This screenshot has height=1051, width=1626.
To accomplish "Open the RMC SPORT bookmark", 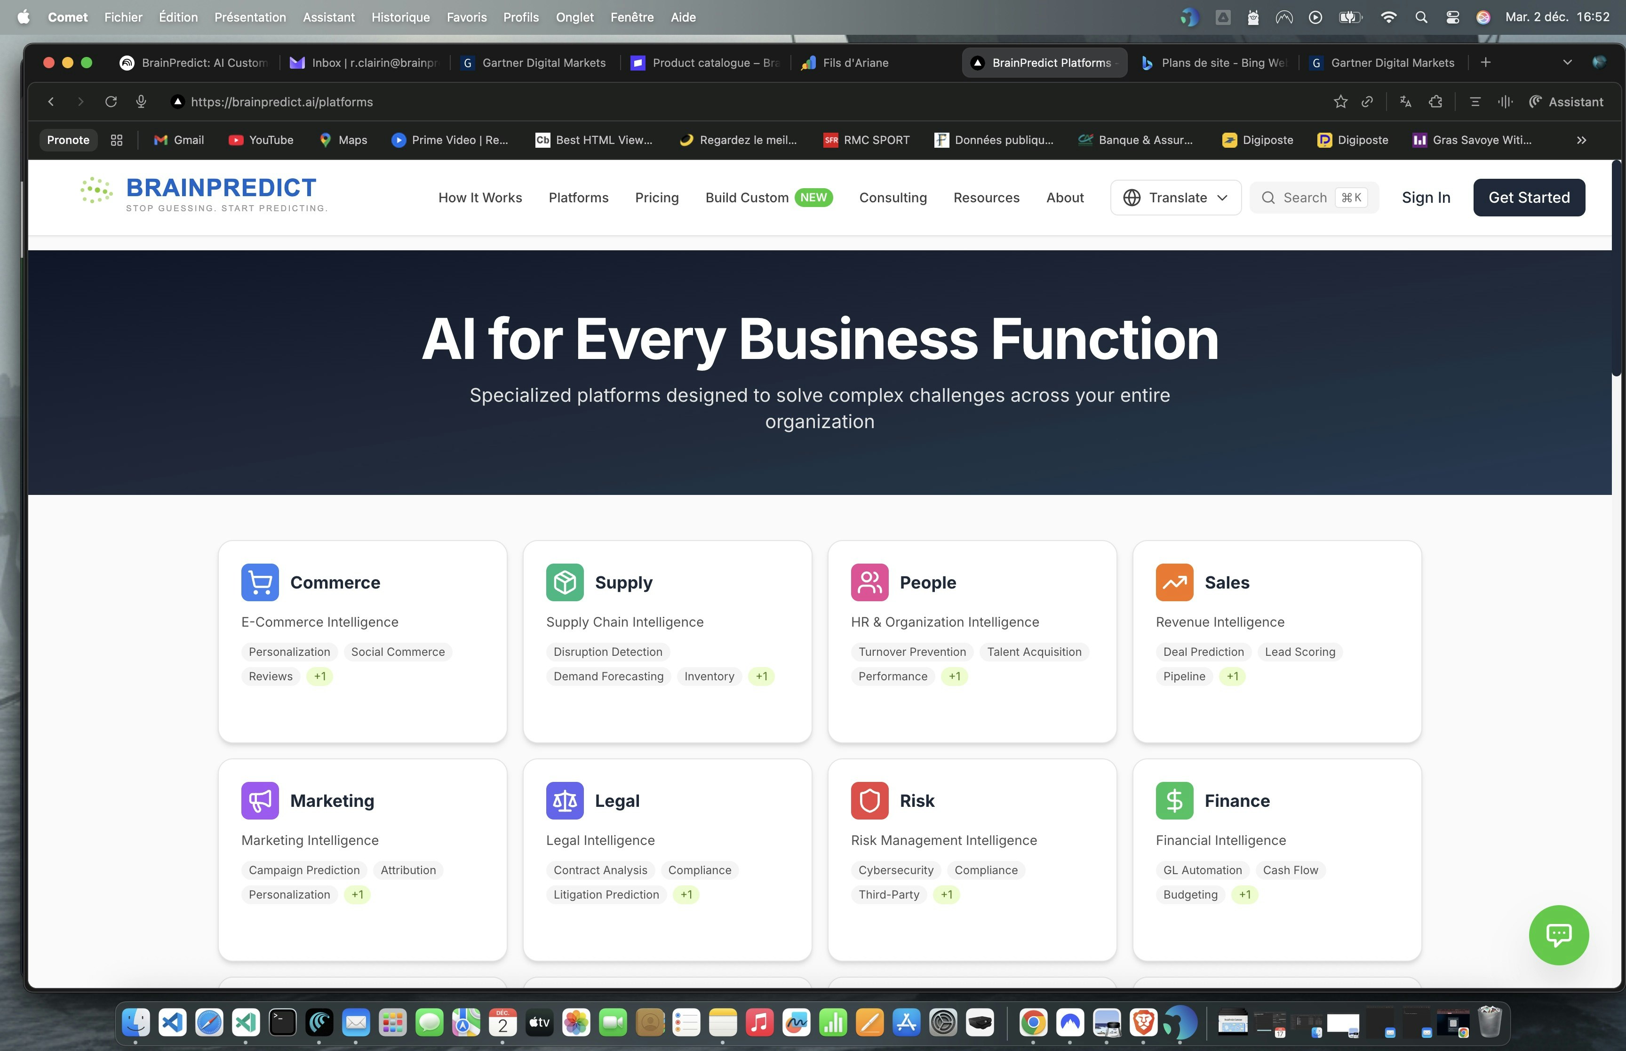I will (x=867, y=140).
